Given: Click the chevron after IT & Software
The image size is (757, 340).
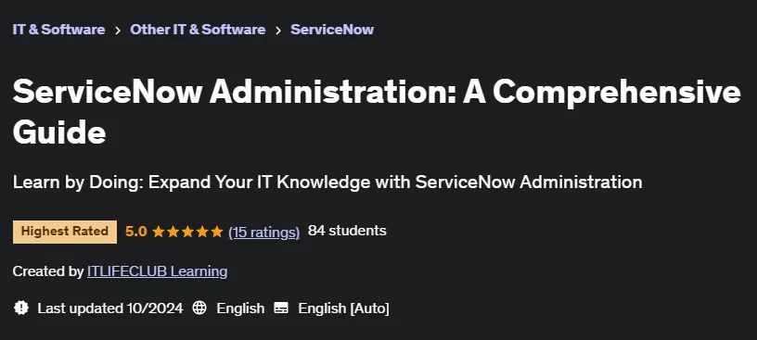Looking at the screenshot, I should click(118, 30).
